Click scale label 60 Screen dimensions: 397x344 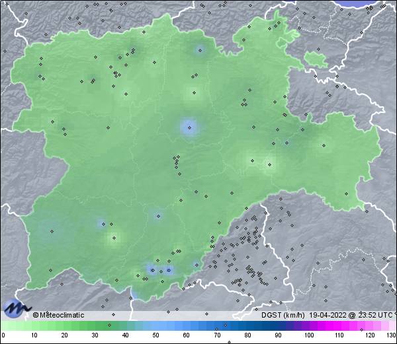pyautogui.click(x=187, y=335)
